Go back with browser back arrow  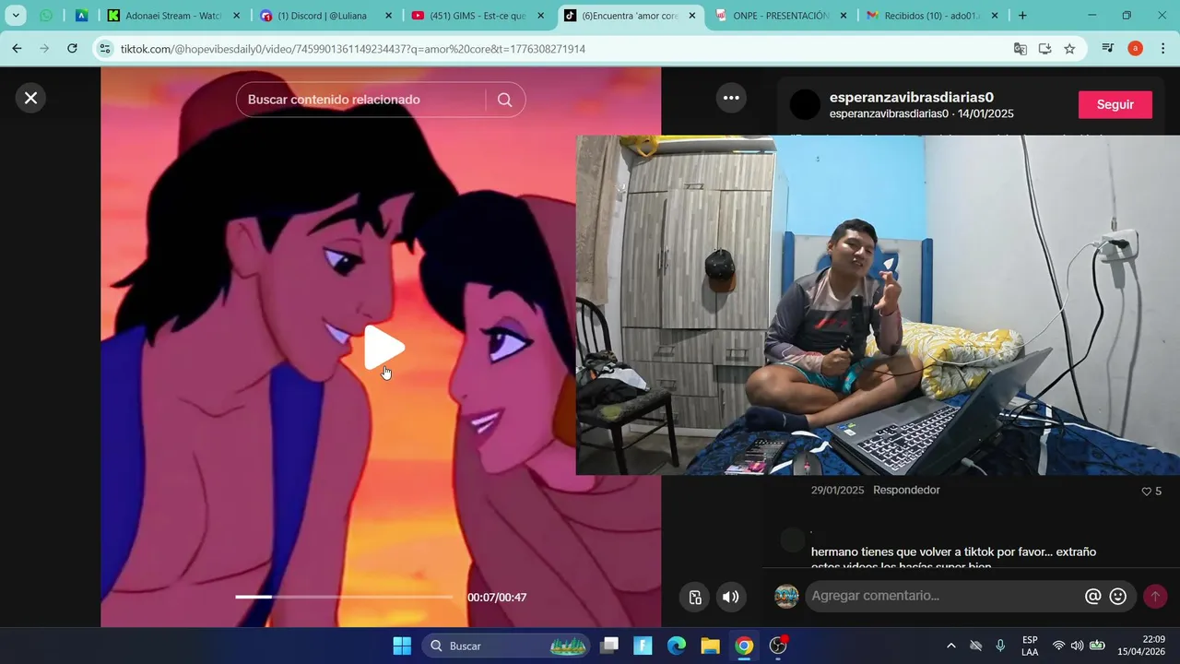[17, 49]
